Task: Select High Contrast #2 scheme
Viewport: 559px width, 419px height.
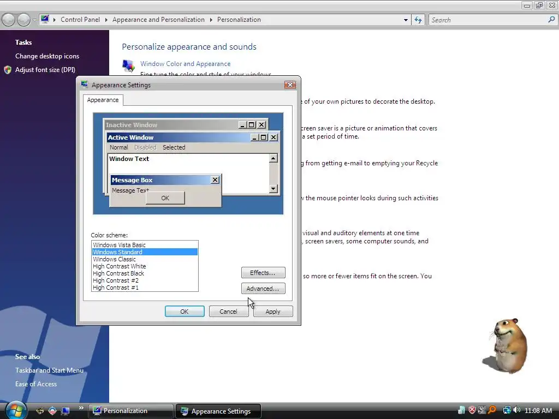Action: click(x=145, y=280)
